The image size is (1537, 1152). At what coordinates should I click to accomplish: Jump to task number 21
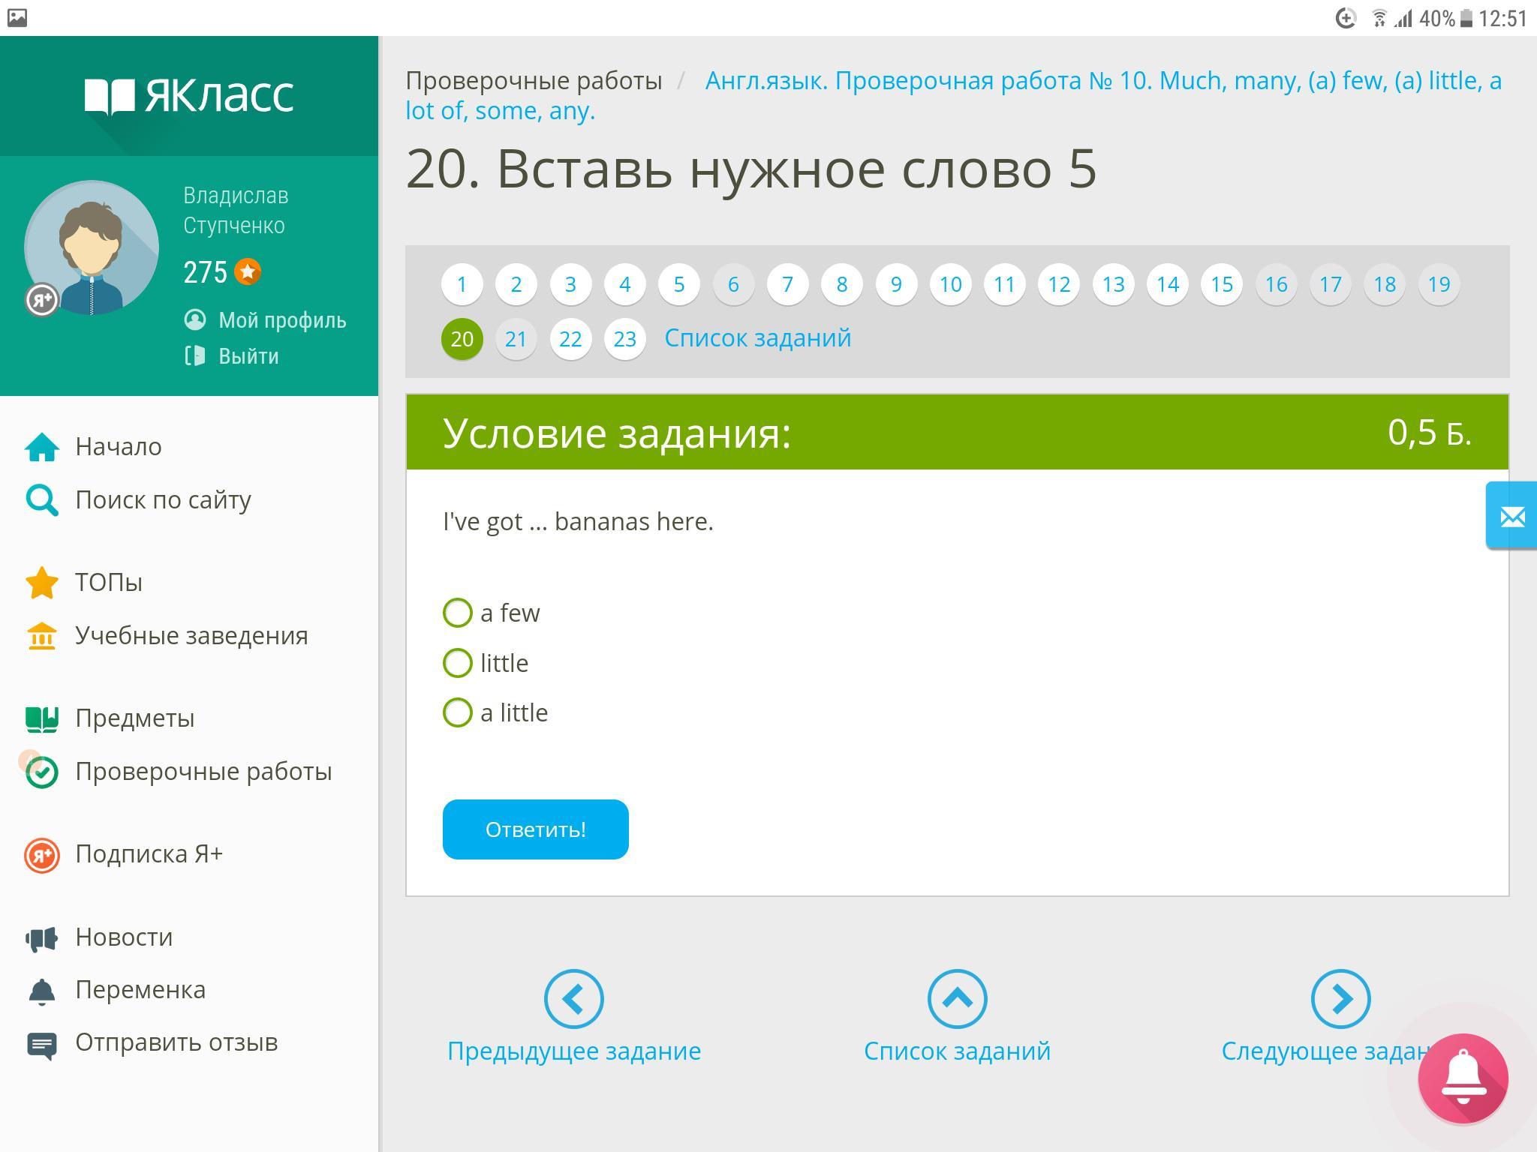[516, 339]
